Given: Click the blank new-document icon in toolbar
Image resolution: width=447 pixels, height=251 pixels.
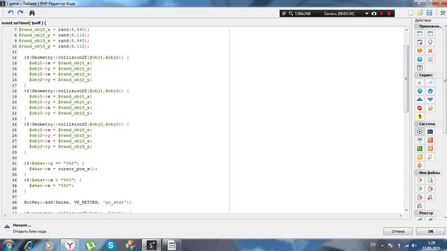Looking at the screenshot, I should point(411,13).
